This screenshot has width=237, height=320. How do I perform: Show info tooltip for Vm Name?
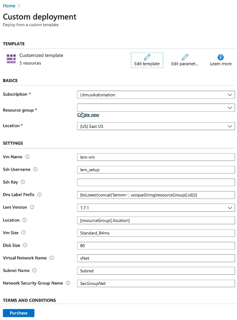coord(27,157)
